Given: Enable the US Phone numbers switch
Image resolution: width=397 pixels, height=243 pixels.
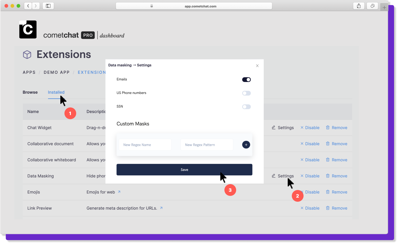Looking at the screenshot, I should 246,93.
